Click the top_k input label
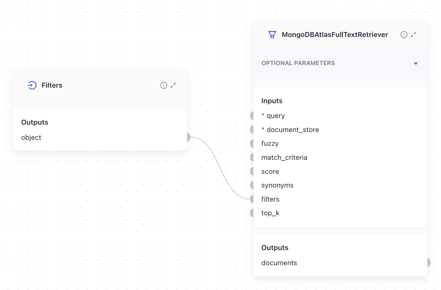This screenshot has width=441, height=290. pyautogui.click(x=270, y=213)
